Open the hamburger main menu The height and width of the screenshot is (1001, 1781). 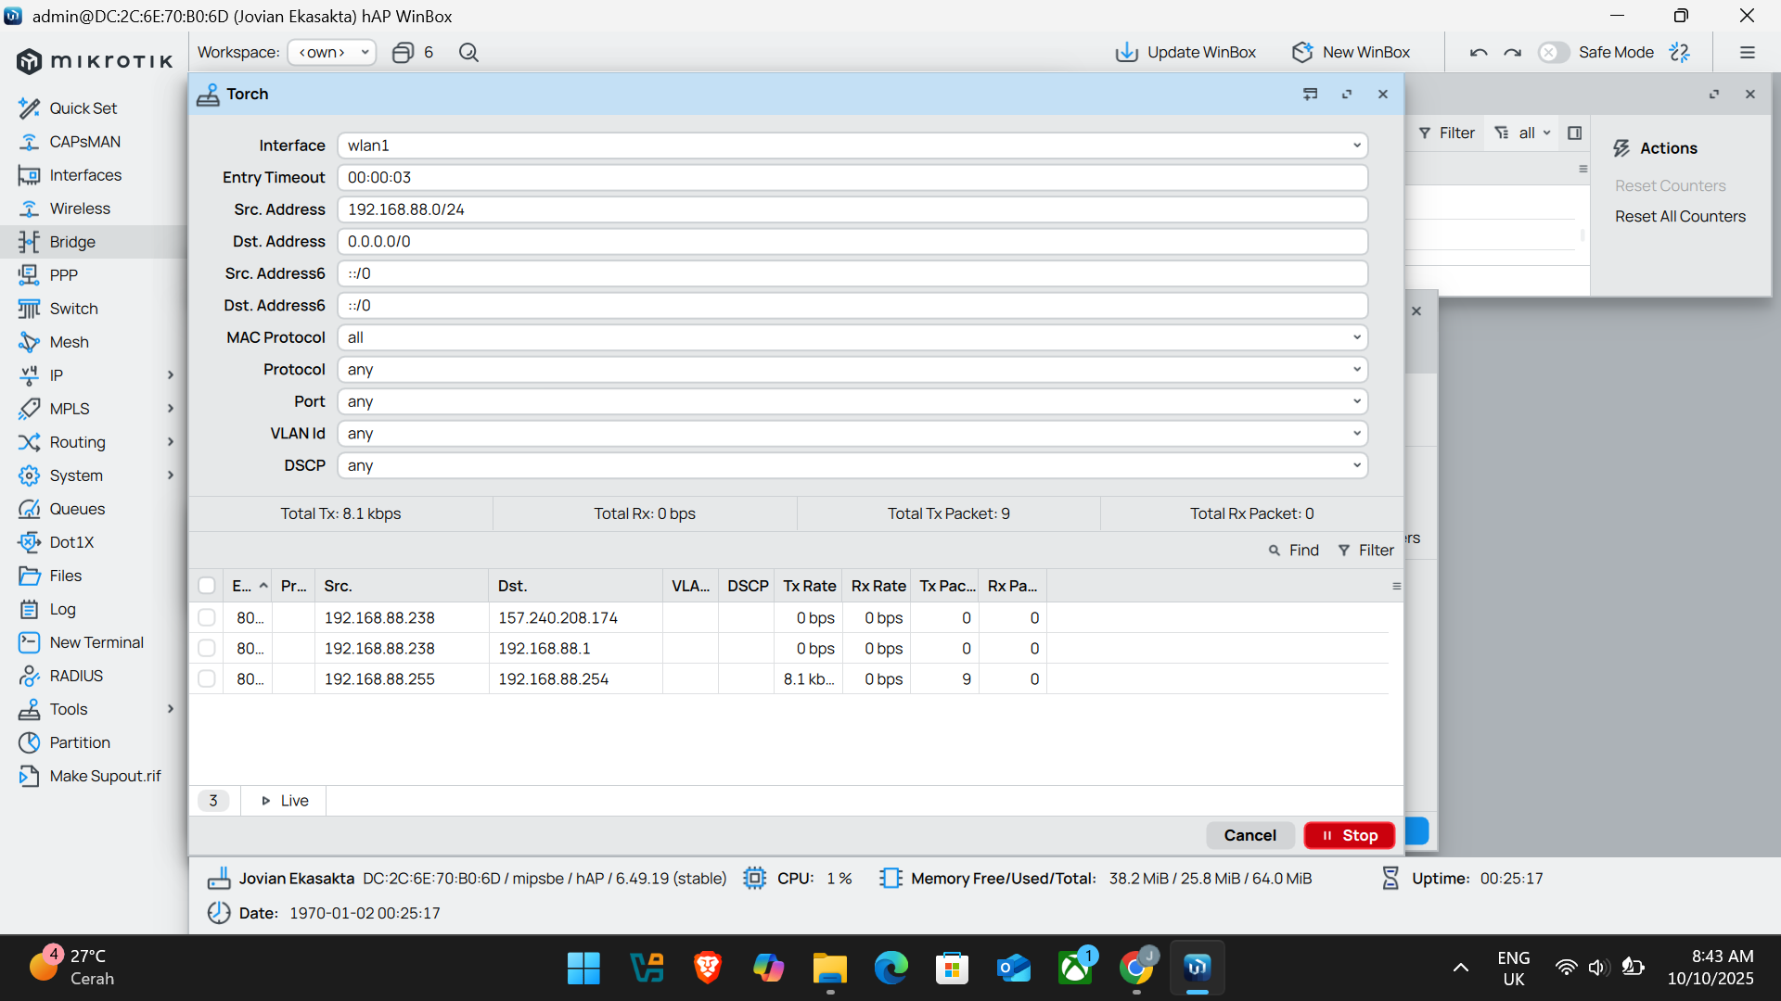[x=1748, y=53]
